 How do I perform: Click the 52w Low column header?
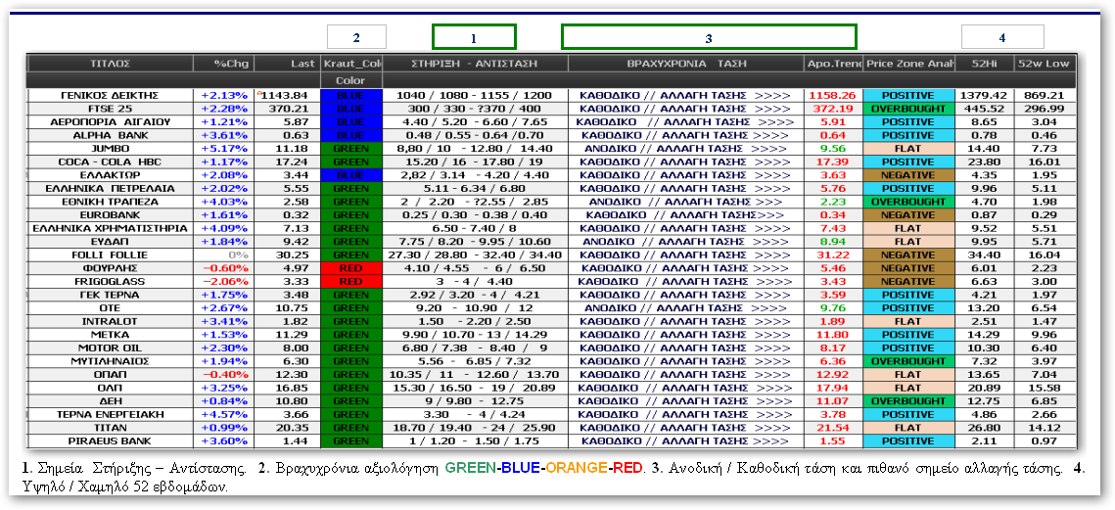tap(1044, 64)
